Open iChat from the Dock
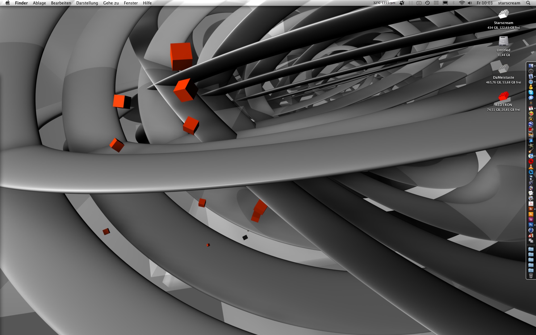The height and width of the screenshot is (335, 536). (x=531, y=97)
